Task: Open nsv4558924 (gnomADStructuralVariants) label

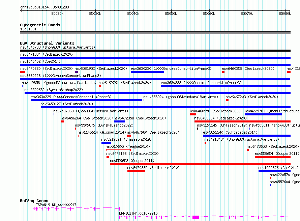Action: [x=181, y=97]
